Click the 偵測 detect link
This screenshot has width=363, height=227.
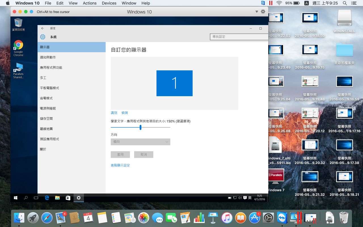(124, 113)
